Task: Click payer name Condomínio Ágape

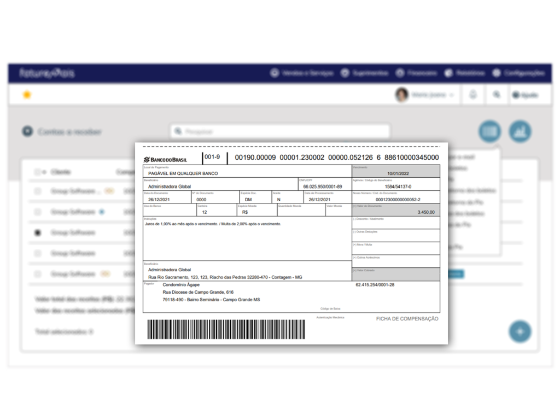Action: point(181,284)
